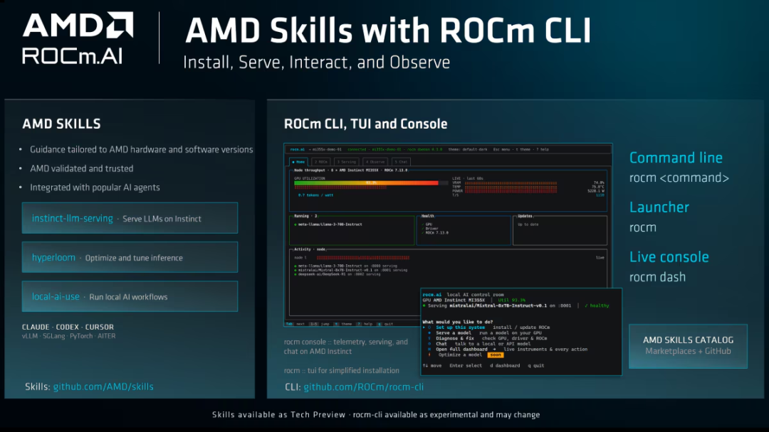The image size is (769, 432).
Task: Click the Tab key hint in console footer
Action: [289, 324]
